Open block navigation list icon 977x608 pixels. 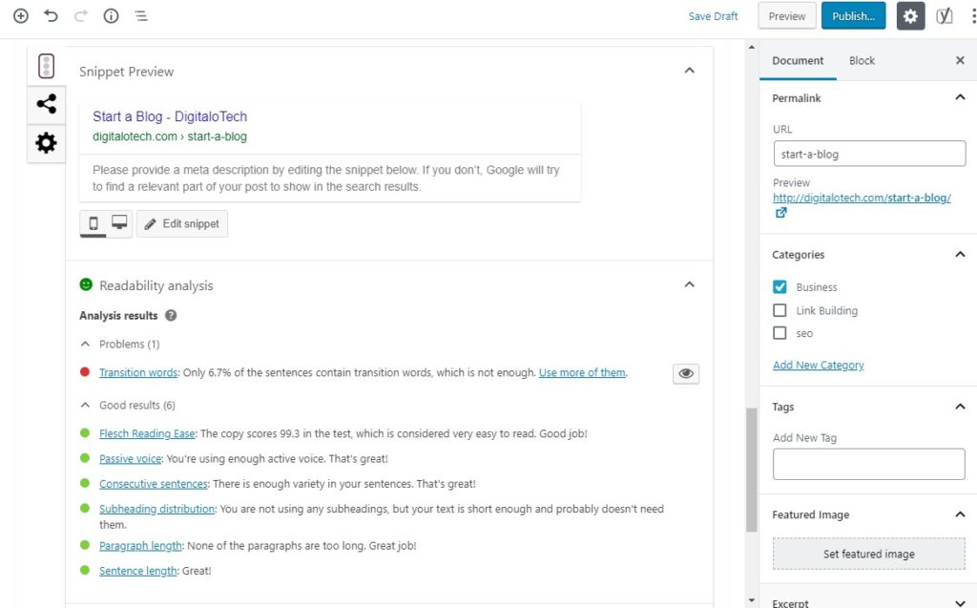(x=141, y=16)
